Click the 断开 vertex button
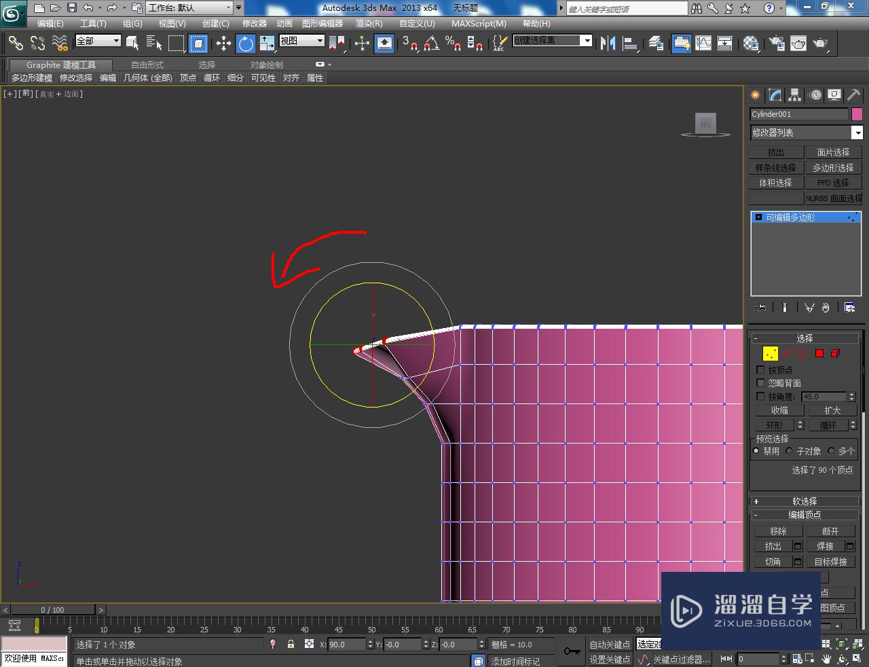This screenshot has width=869, height=667. (830, 531)
